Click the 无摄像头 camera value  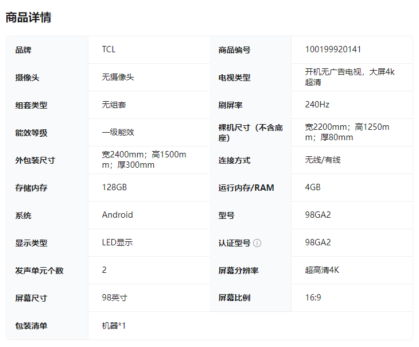(x=118, y=77)
